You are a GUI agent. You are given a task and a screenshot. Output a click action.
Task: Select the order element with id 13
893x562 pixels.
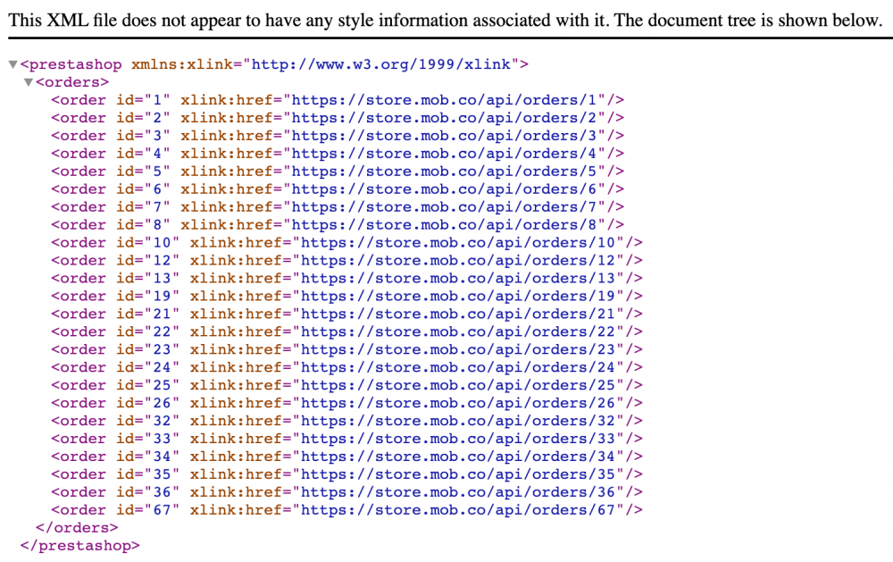pos(79,278)
